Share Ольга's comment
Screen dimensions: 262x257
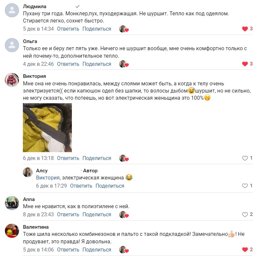coord(97,64)
